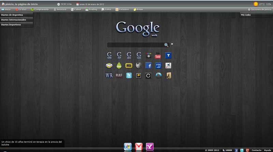Screen dimensions: 273x152
Task: Expand the Diarios Internacionales section
Action: [x=16, y=20]
